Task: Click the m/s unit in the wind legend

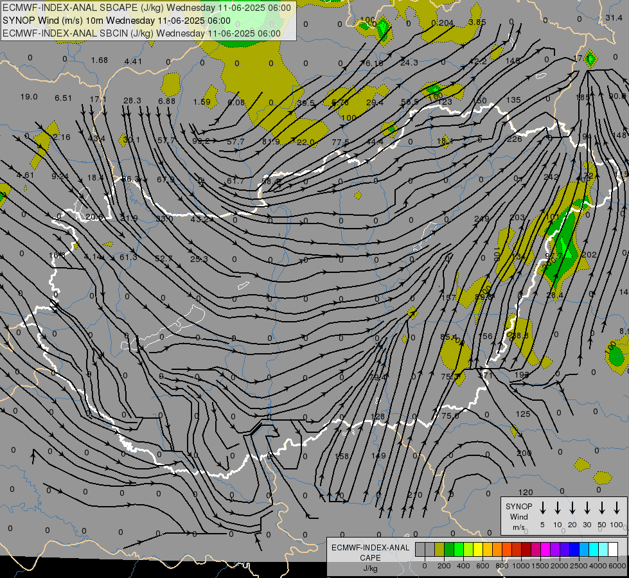Action: [x=518, y=527]
